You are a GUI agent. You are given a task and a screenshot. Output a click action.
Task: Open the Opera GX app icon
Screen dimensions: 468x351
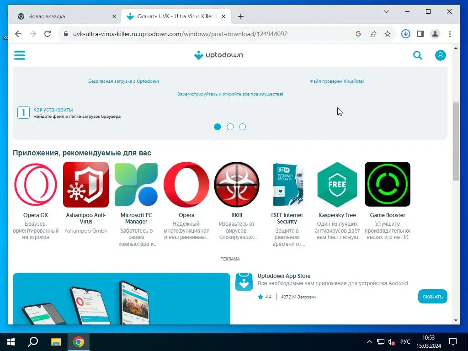[x=36, y=185]
